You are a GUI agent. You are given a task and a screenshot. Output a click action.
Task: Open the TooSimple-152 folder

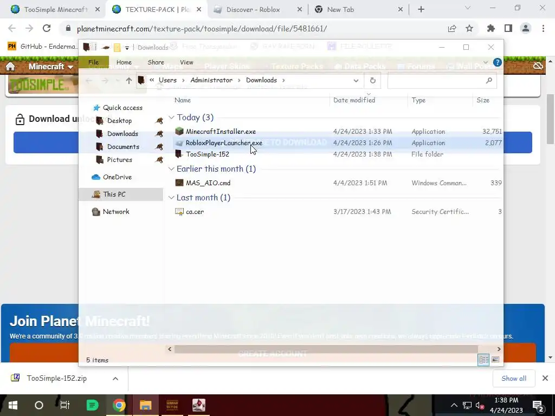click(208, 154)
